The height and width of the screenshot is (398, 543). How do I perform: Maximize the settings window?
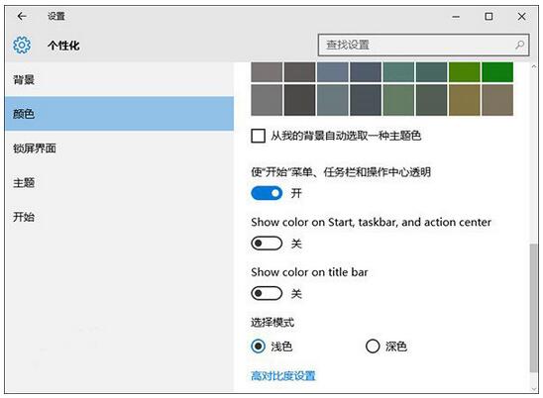pos(489,16)
